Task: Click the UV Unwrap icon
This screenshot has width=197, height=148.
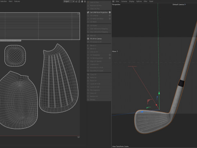Action: (88, 16)
